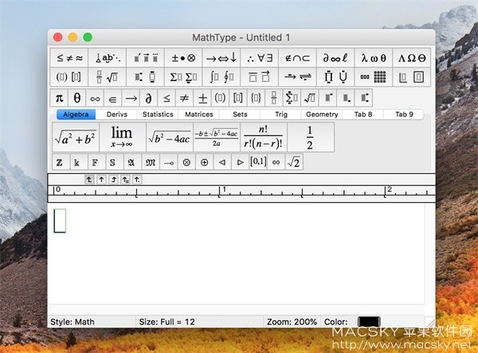
Task: Insert the limit x→∞ expression
Action: (x=123, y=138)
